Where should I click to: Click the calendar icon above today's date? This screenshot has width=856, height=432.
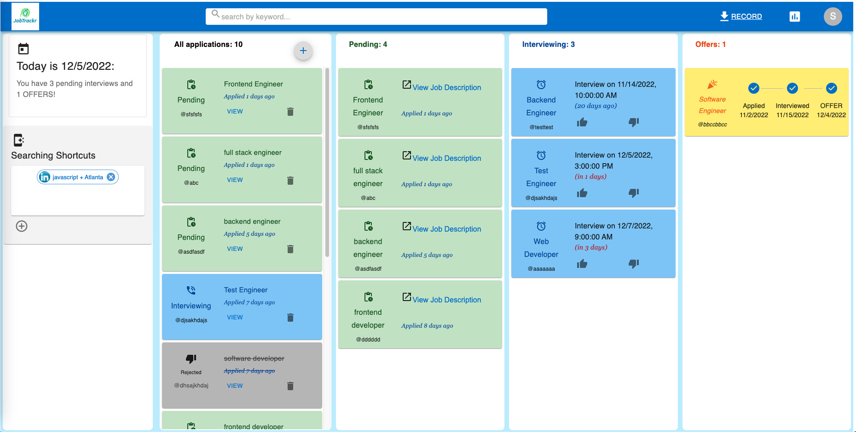[23, 48]
